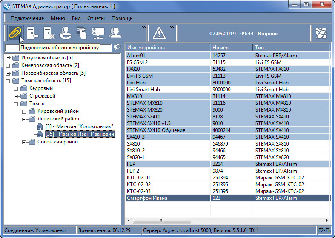335x238 pixels.
Task: Open the Отчеты menu
Action: (x=96, y=18)
